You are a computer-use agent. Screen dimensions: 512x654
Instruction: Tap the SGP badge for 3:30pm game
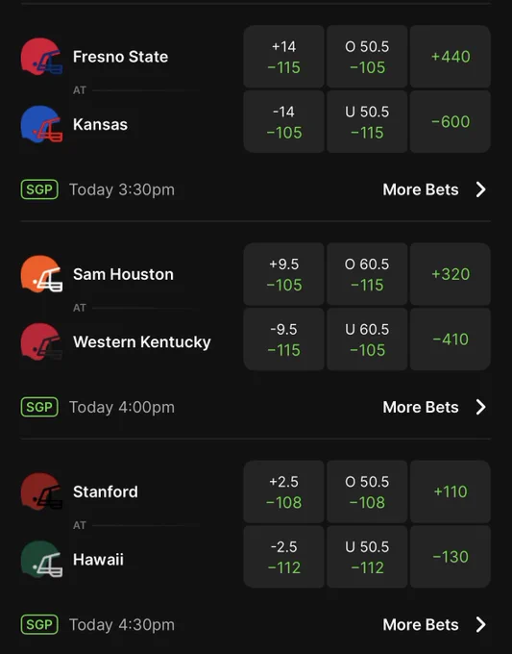(x=39, y=189)
